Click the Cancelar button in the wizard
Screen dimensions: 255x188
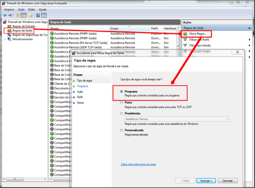(x=228, y=181)
